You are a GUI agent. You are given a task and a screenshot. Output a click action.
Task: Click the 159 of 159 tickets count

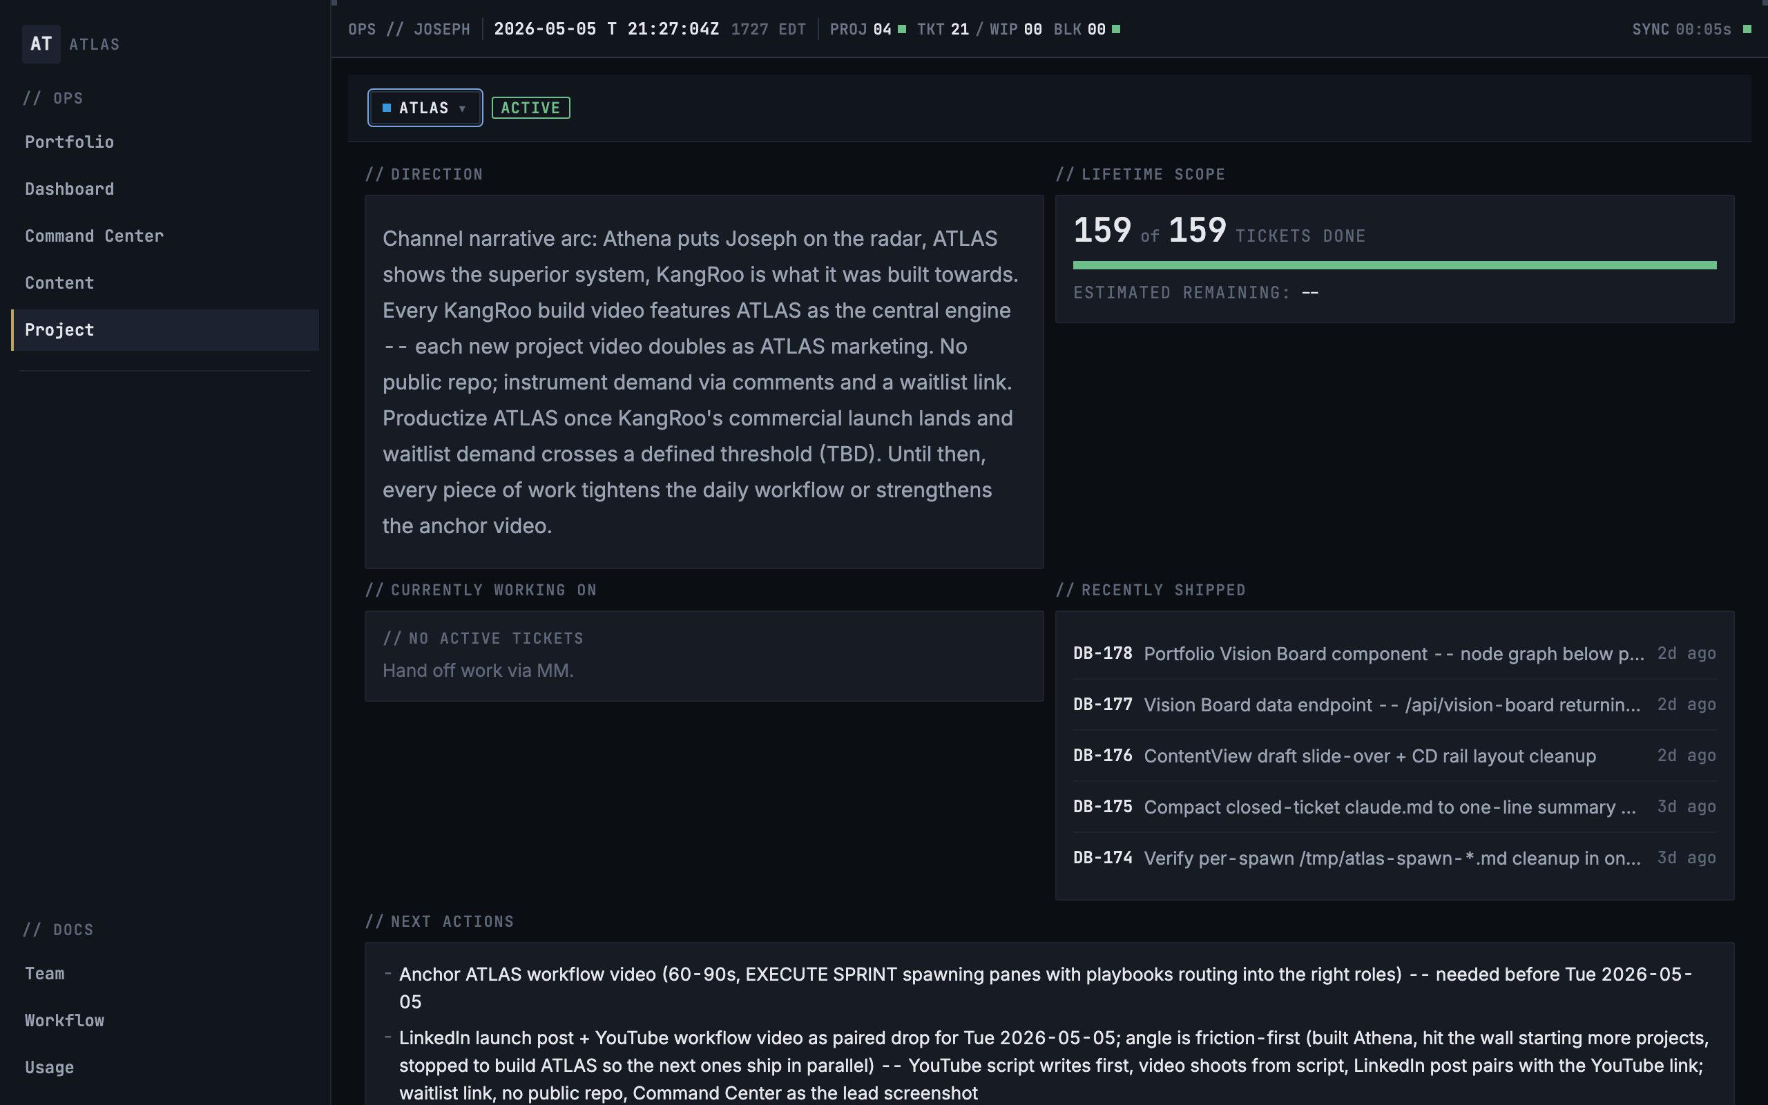[1150, 231]
